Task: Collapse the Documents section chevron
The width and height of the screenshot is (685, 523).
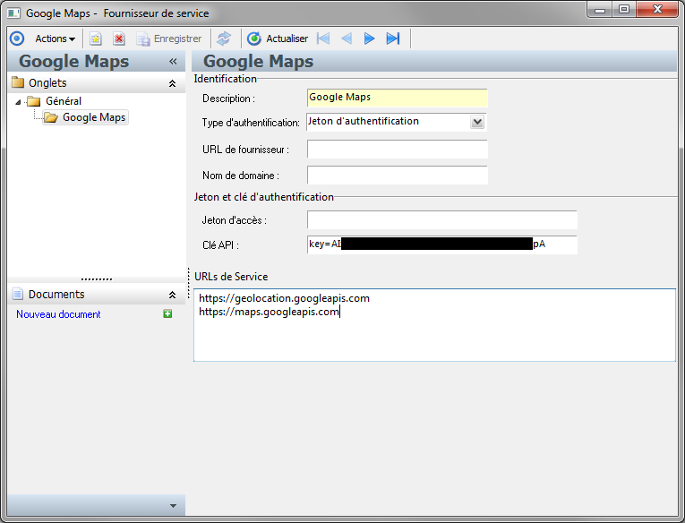Action: click(172, 295)
